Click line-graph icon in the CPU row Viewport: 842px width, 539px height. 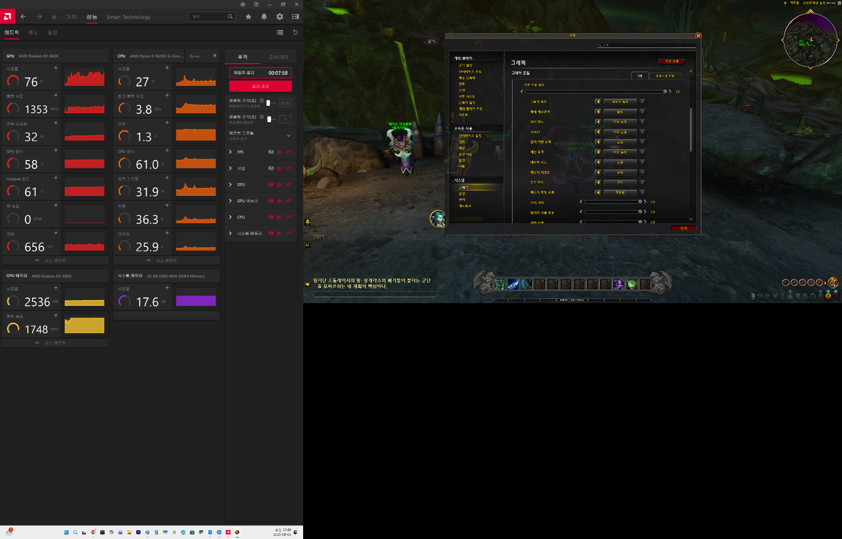[x=288, y=217]
